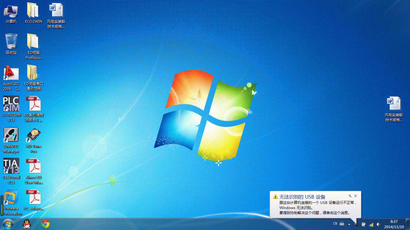Open the 回收站 Recycle Bin
410x230 pixels.
(x=11, y=44)
